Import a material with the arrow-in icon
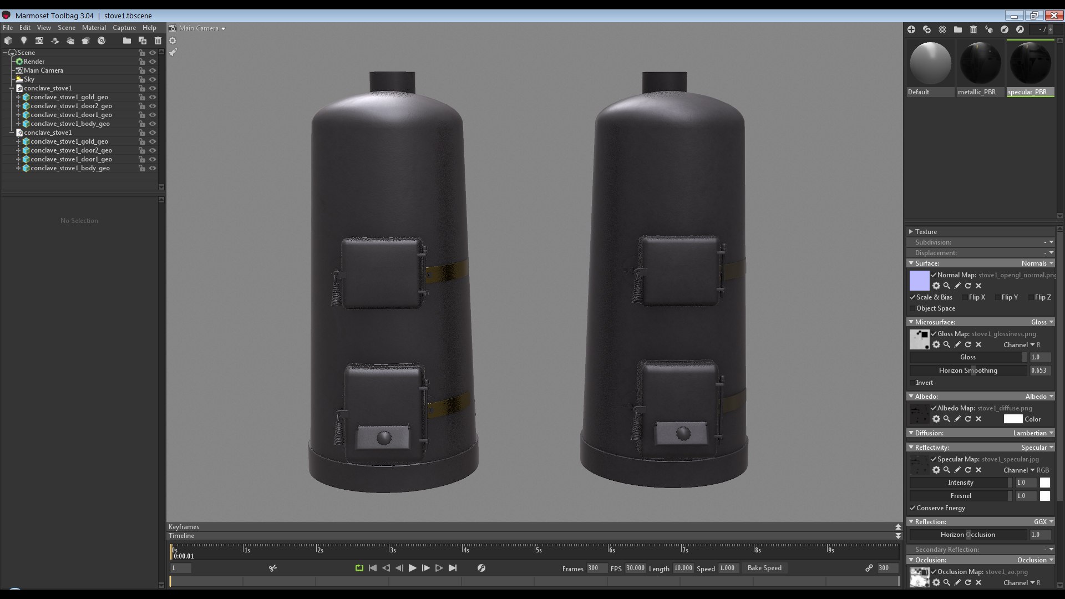Image resolution: width=1065 pixels, height=599 pixels. (x=1005, y=29)
